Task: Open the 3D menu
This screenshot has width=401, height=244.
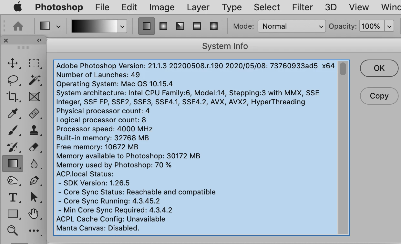Action: coord(331,7)
